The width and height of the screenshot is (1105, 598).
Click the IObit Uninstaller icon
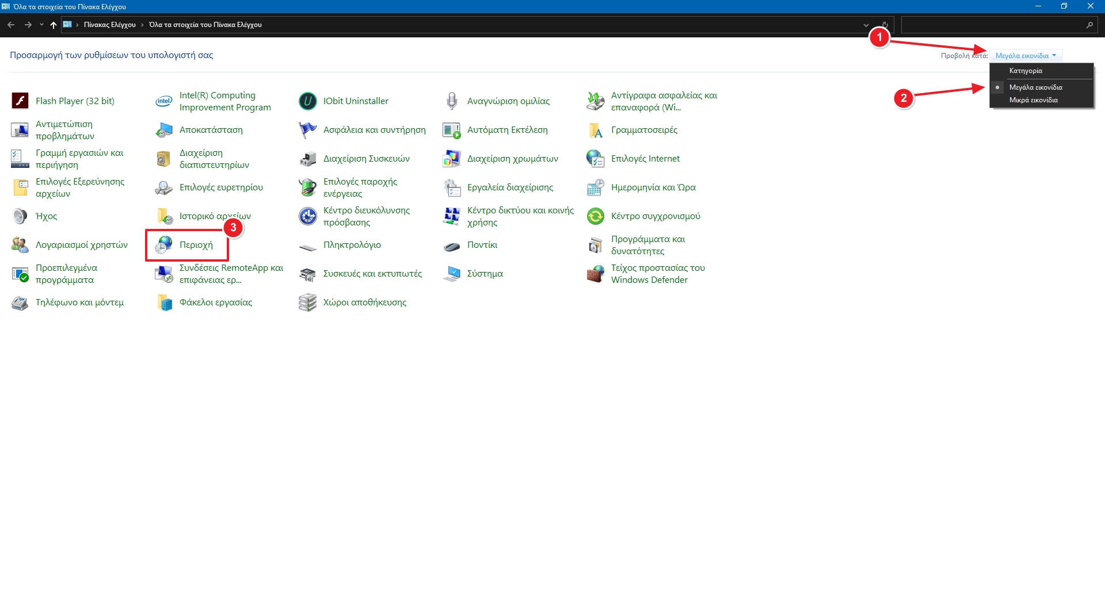click(x=308, y=101)
